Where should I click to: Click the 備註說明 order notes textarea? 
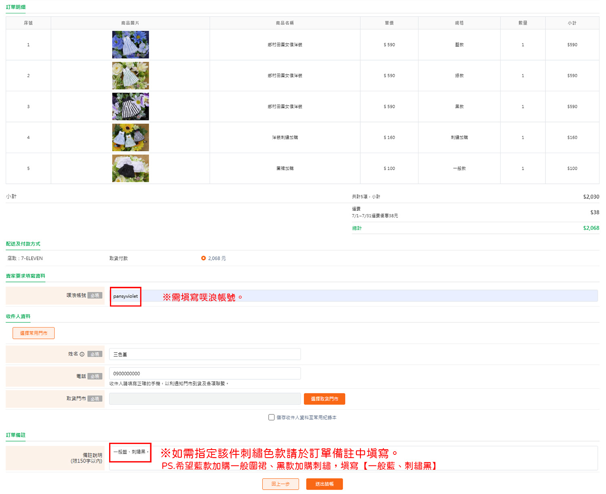(353, 458)
